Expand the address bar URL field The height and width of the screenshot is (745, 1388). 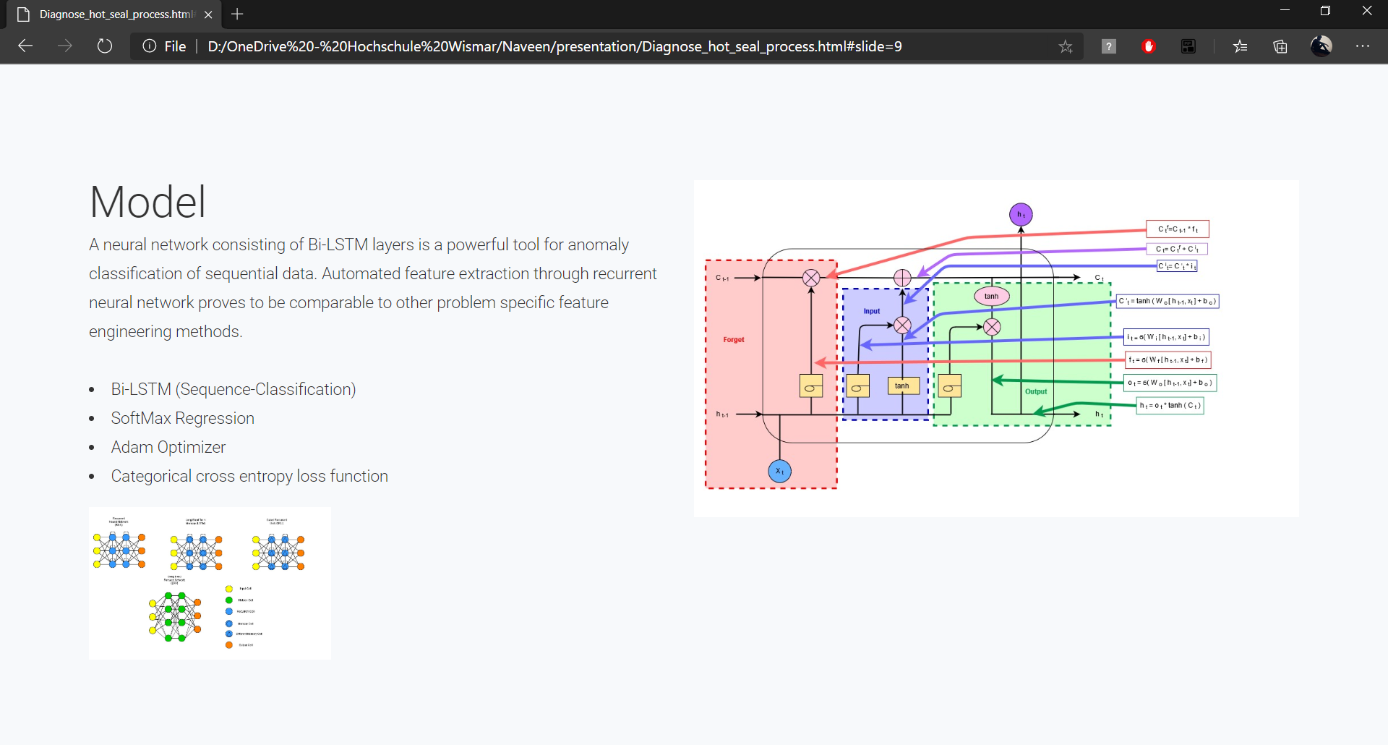click(x=578, y=46)
